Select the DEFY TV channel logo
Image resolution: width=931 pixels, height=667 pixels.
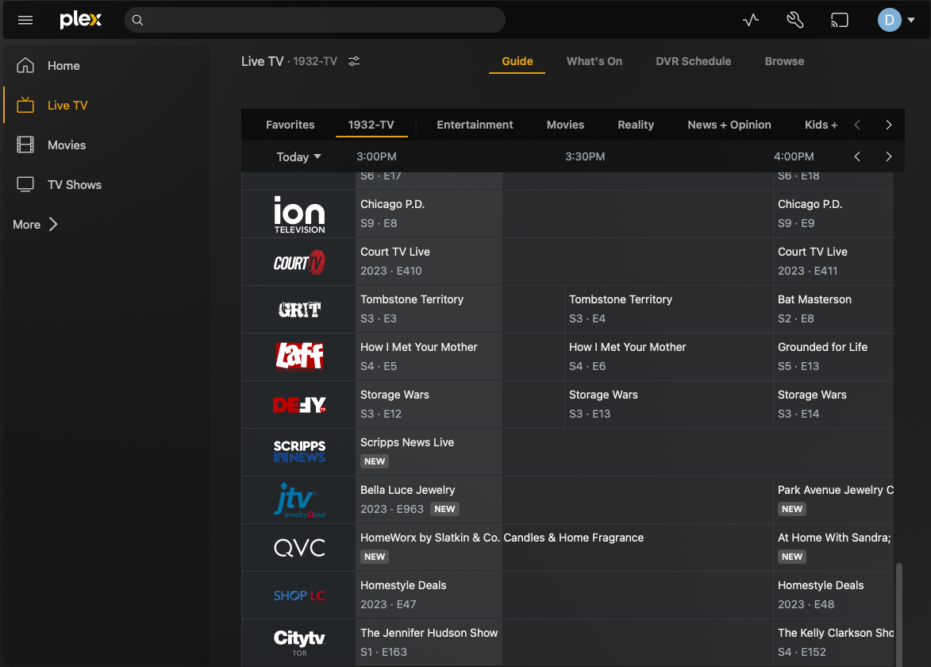coord(299,404)
